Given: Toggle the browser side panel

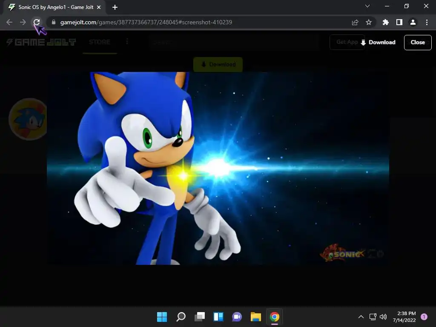Looking at the screenshot, I should 399,22.
